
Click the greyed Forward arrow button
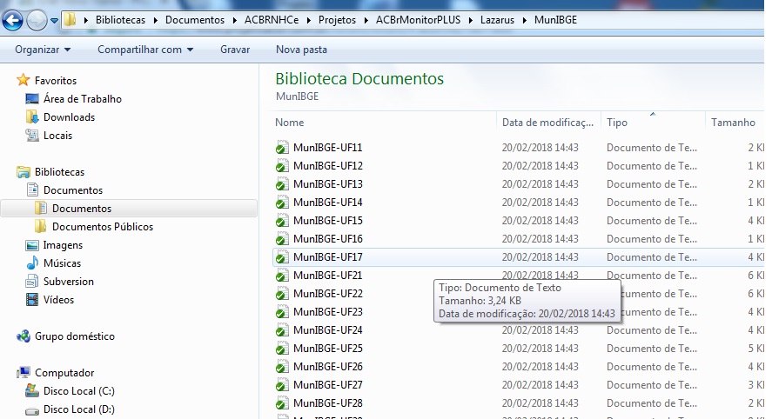(37, 21)
